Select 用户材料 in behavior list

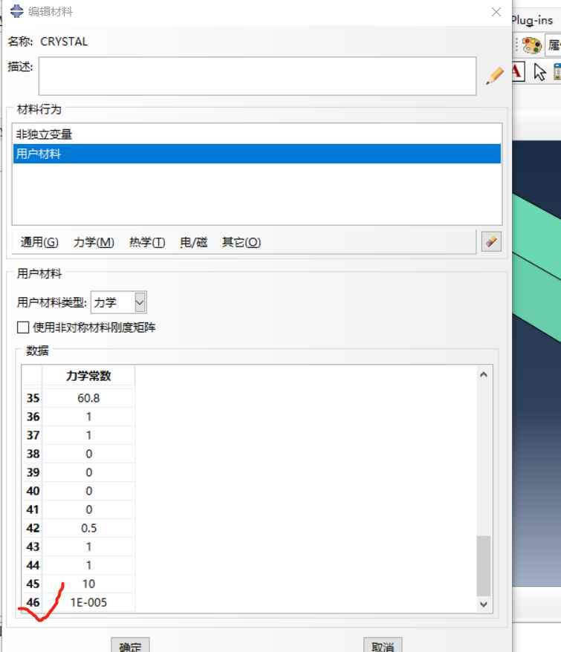(257, 154)
